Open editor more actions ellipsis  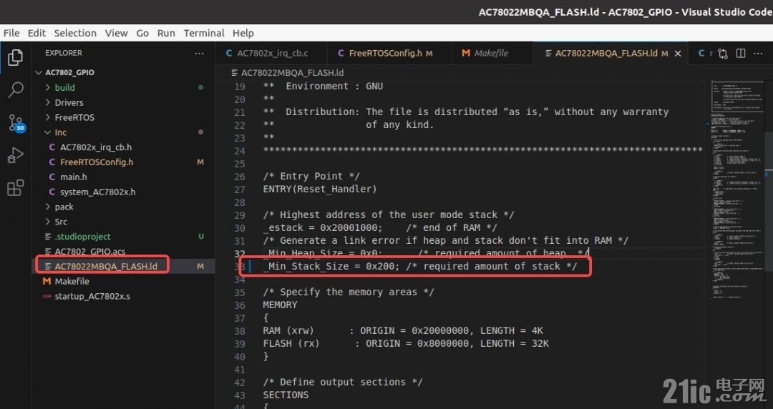click(x=758, y=53)
